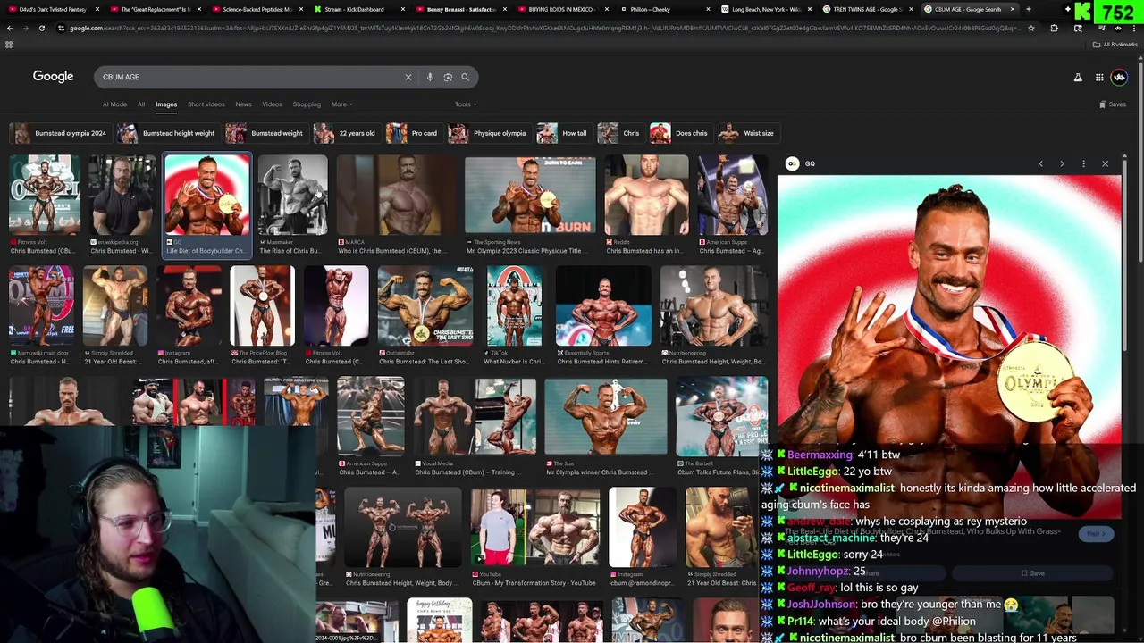The image size is (1144, 643).
Task: Select the Does chris chip
Action: 680,133
